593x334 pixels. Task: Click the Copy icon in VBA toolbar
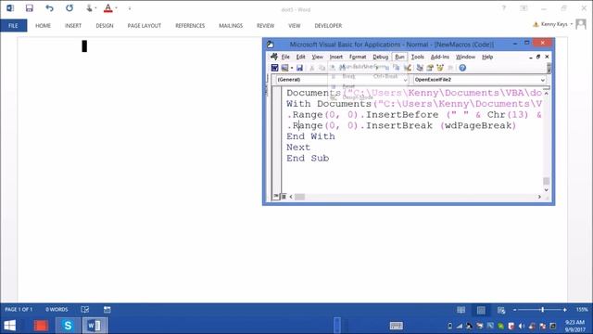pos(322,68)
